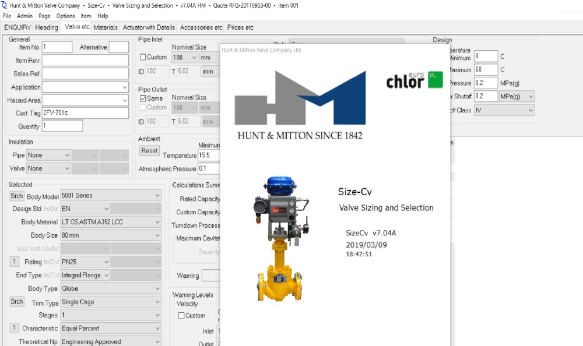
Task: Click Design Maximum temperature field showing 60
Action: click(486, 69)
